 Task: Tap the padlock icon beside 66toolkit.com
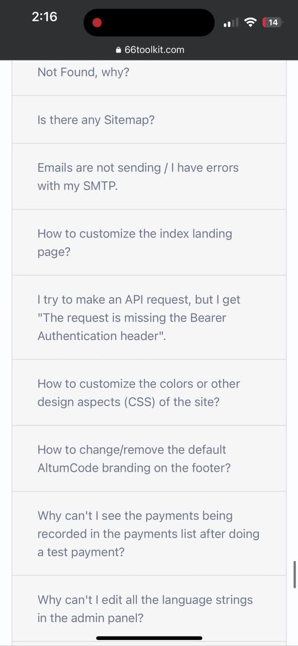pyautogui.click(x=119, y=50)
